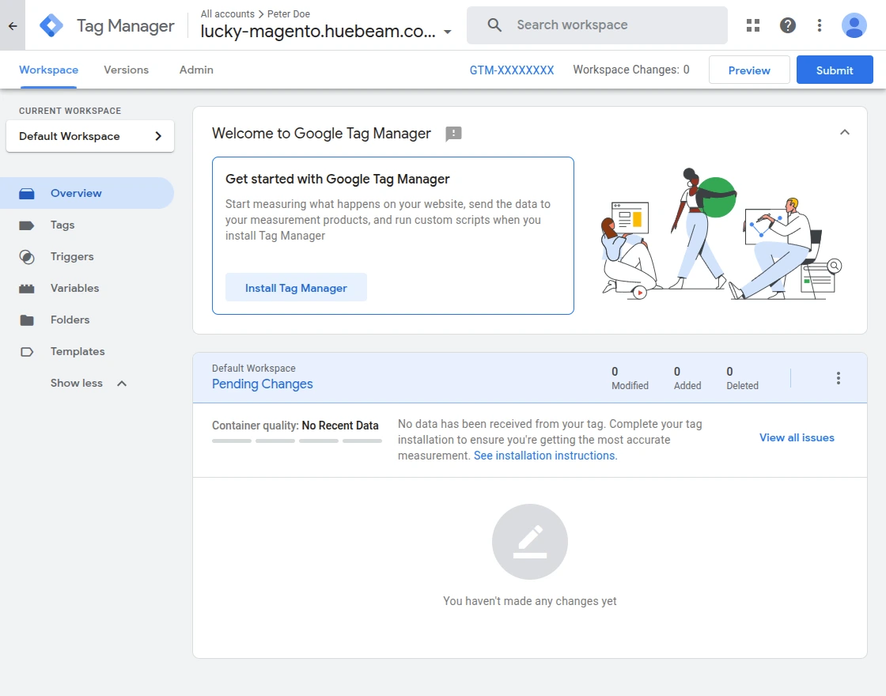
Task: Click the lucky-magento.huebeam container name
Action: tap(318, 31)
